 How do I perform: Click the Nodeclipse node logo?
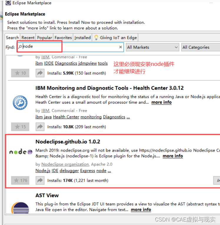[21, 152]
